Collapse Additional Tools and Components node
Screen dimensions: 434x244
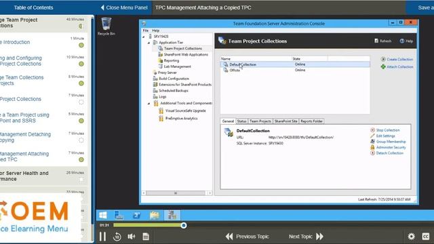[149, 104]
